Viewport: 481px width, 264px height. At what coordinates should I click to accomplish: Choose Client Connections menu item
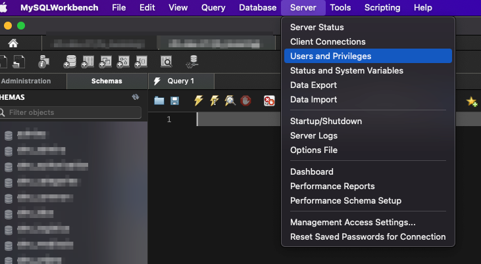368,41
